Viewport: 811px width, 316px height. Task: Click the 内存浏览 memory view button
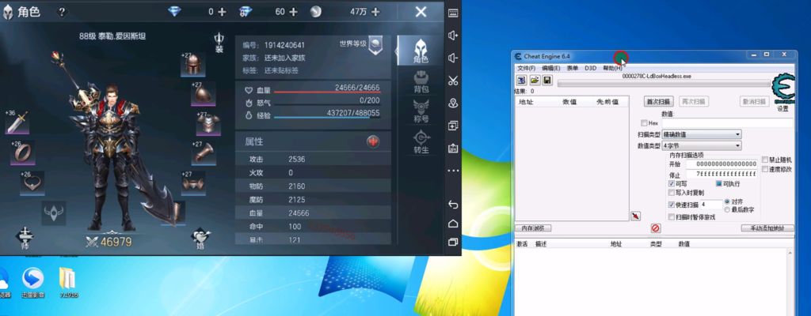[x=533, y=228]
